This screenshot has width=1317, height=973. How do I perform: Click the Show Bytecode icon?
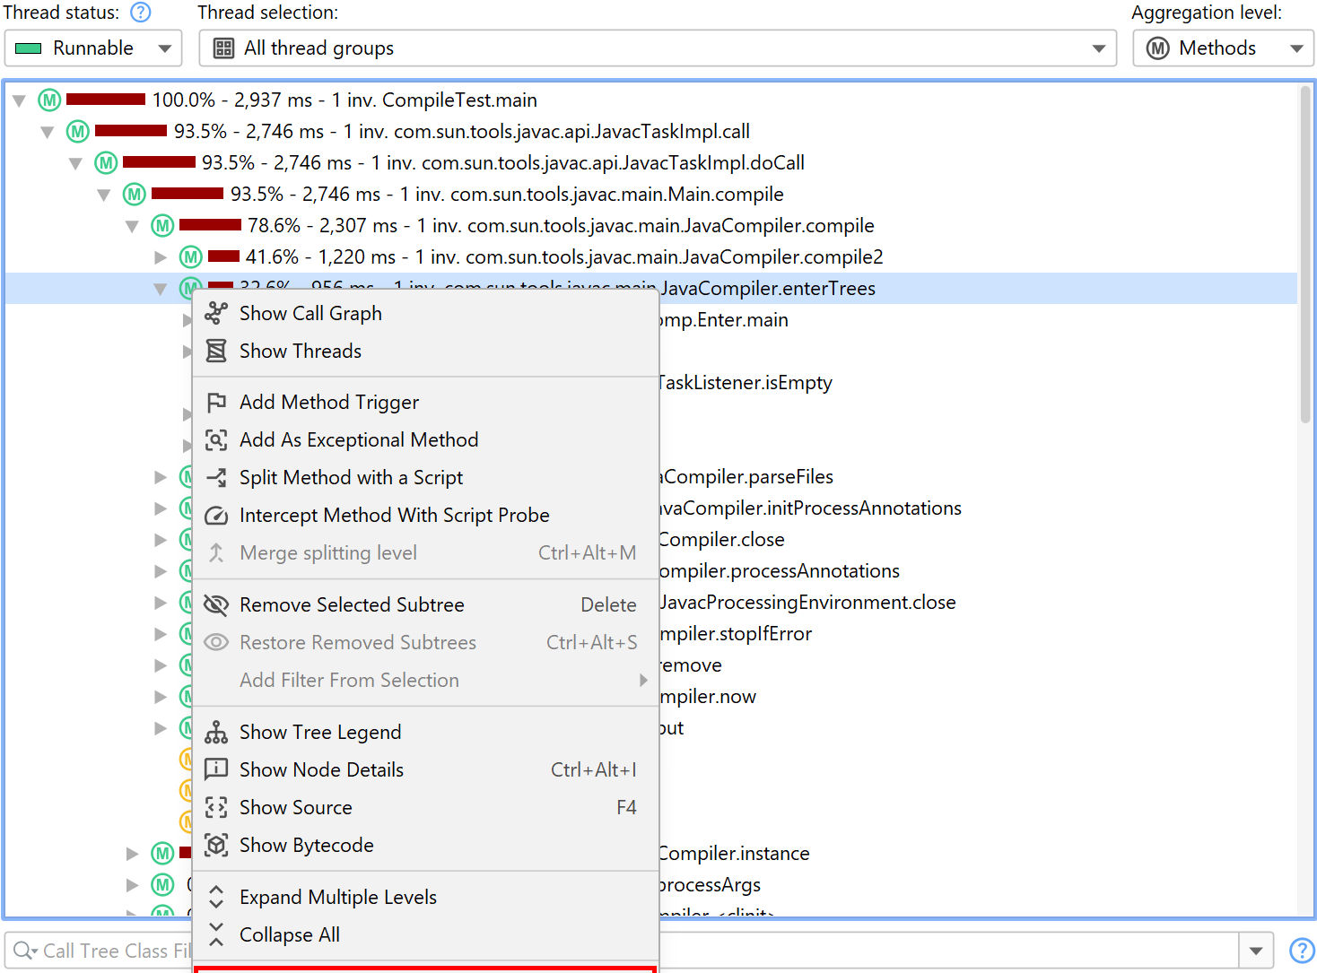(216, 845)
